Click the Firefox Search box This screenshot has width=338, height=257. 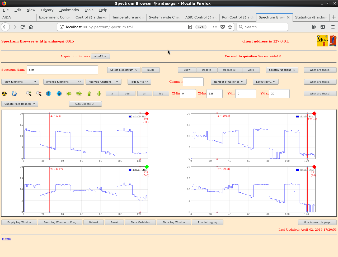pos(262,27)
